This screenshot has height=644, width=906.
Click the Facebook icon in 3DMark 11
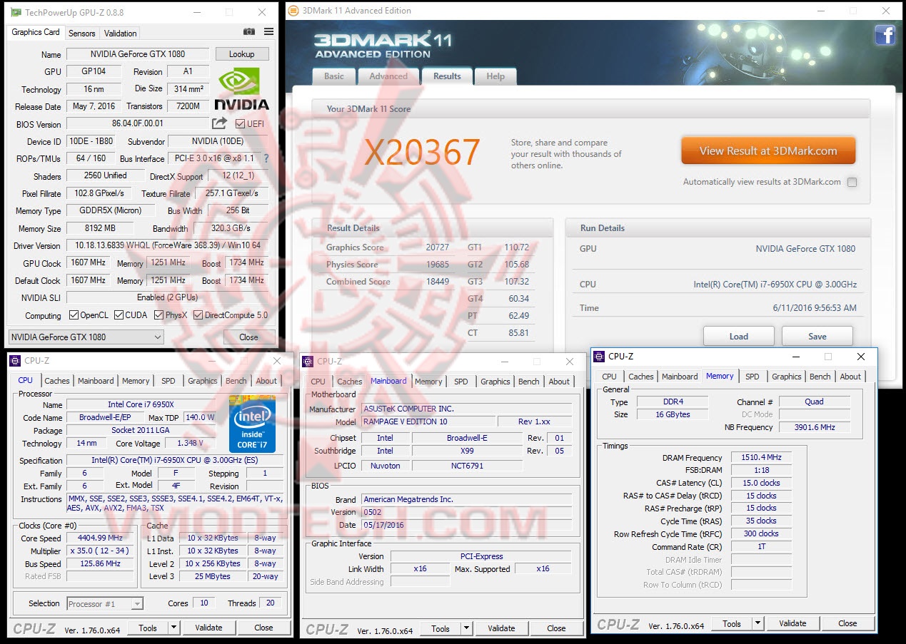point(885,35)
